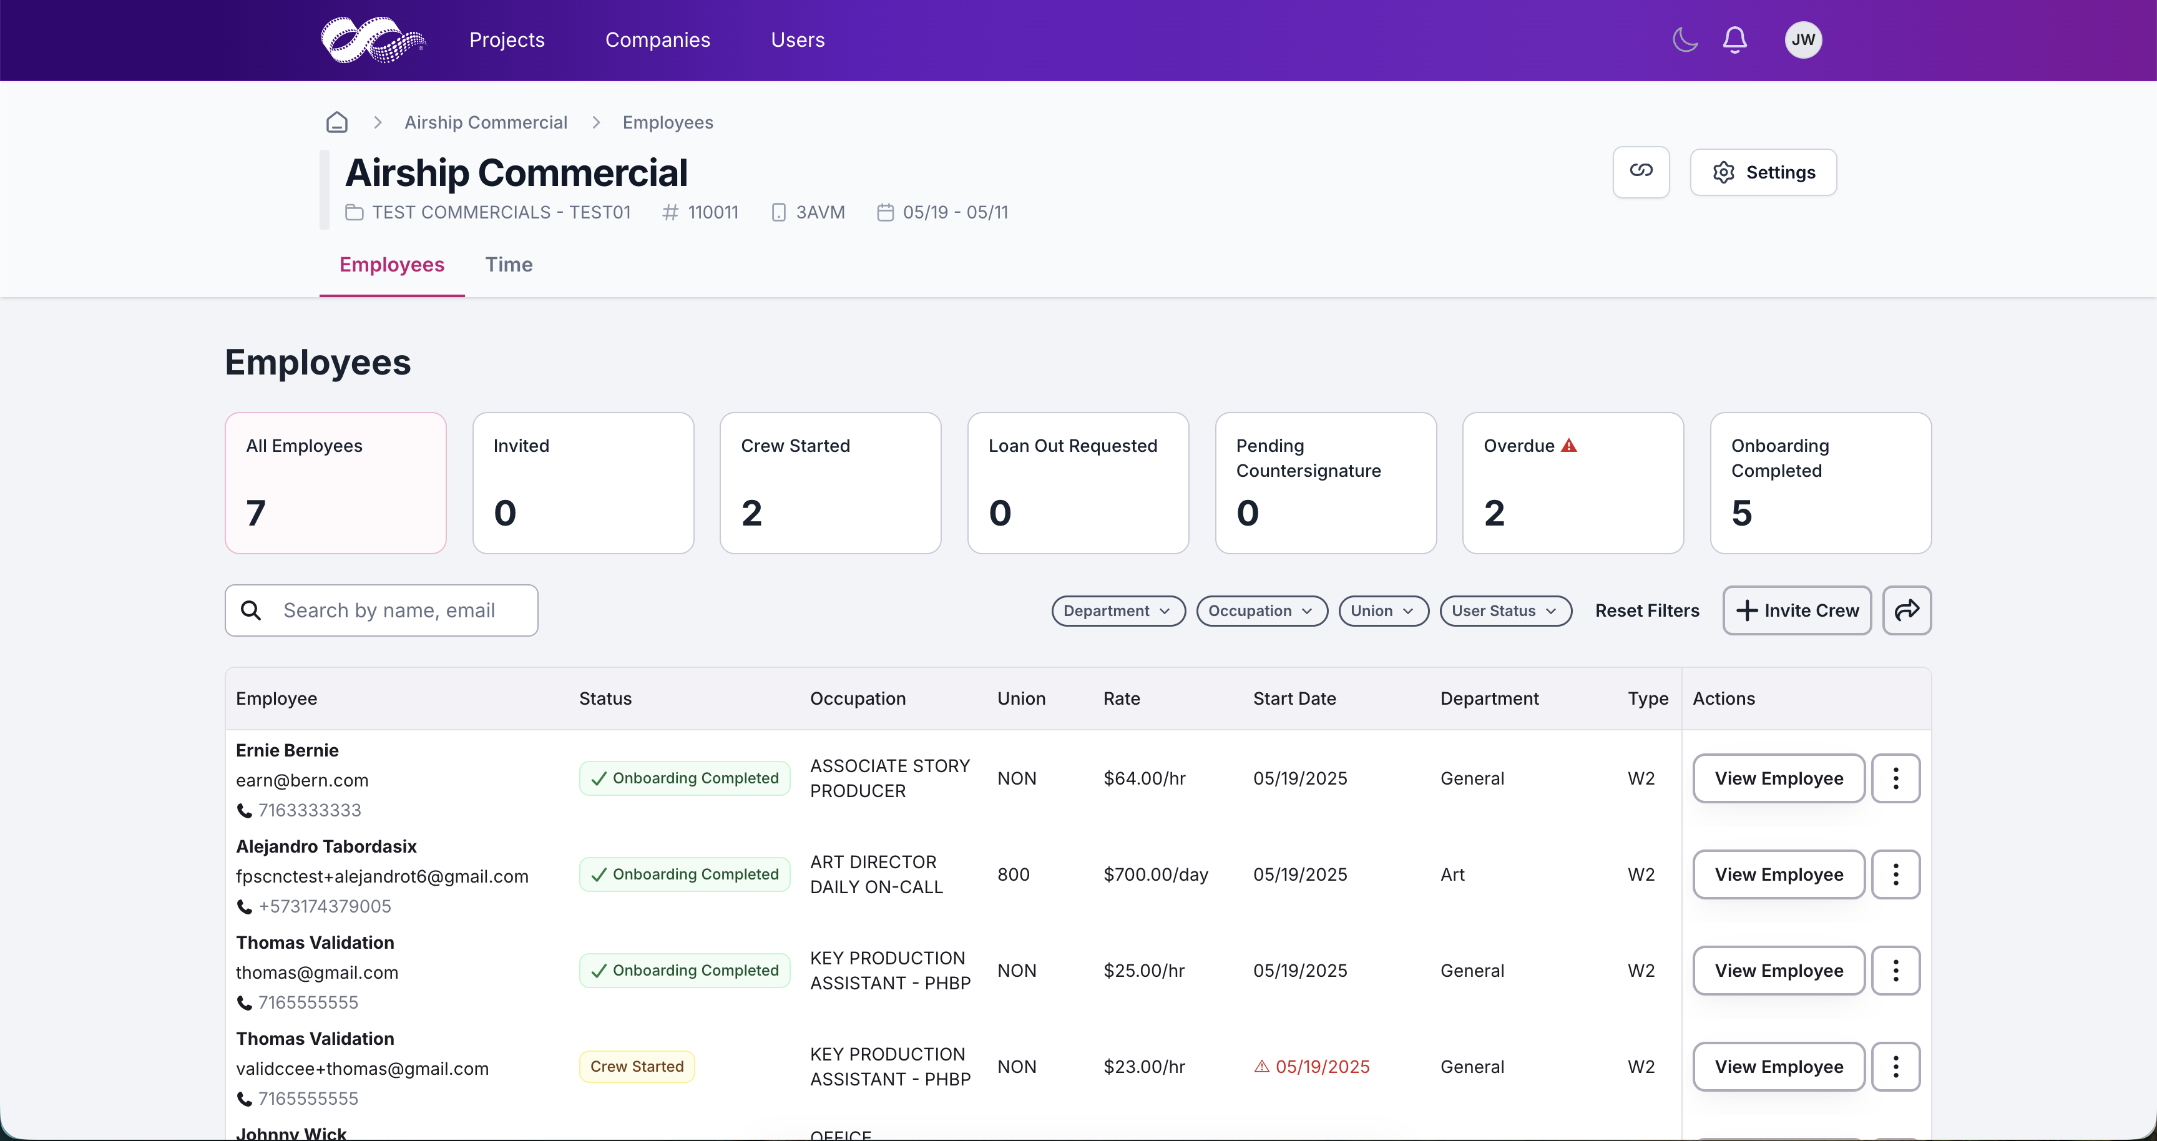Click Crew Started status badge
The image size is (2157, 1141).
click(637, 1067)
